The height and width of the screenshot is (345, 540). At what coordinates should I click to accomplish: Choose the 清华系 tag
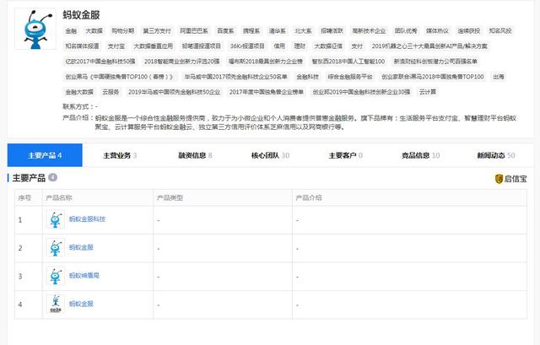[278, 31]
